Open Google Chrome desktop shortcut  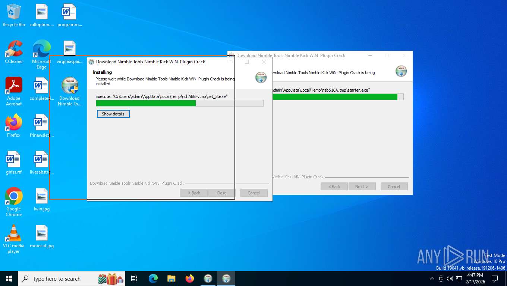pos(14,202)
